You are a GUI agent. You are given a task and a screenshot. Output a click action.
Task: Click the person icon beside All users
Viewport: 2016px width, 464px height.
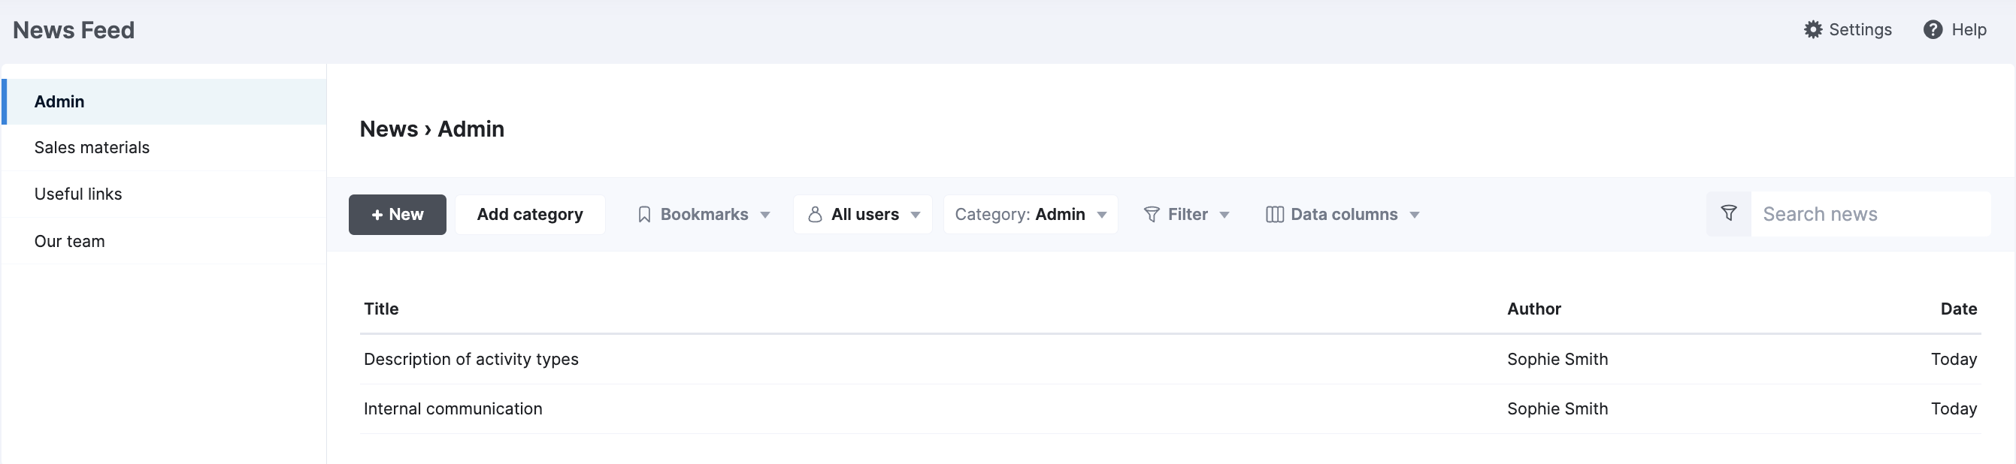pos(815,215)
